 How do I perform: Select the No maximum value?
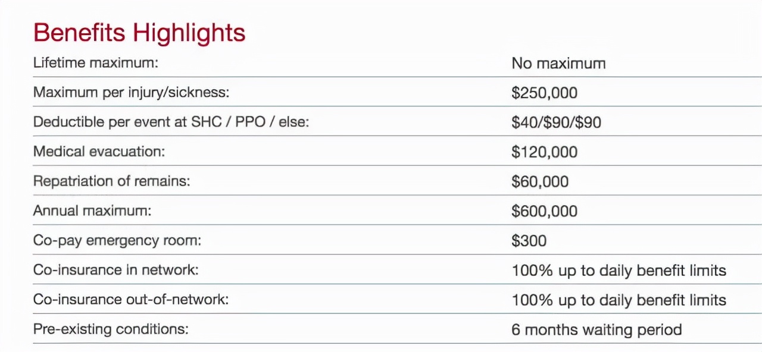point(558,63)
